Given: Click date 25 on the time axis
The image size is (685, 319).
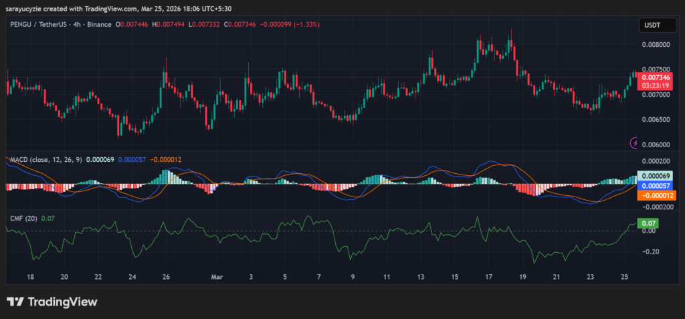Looking at the screenshot, I should (624, 276).
